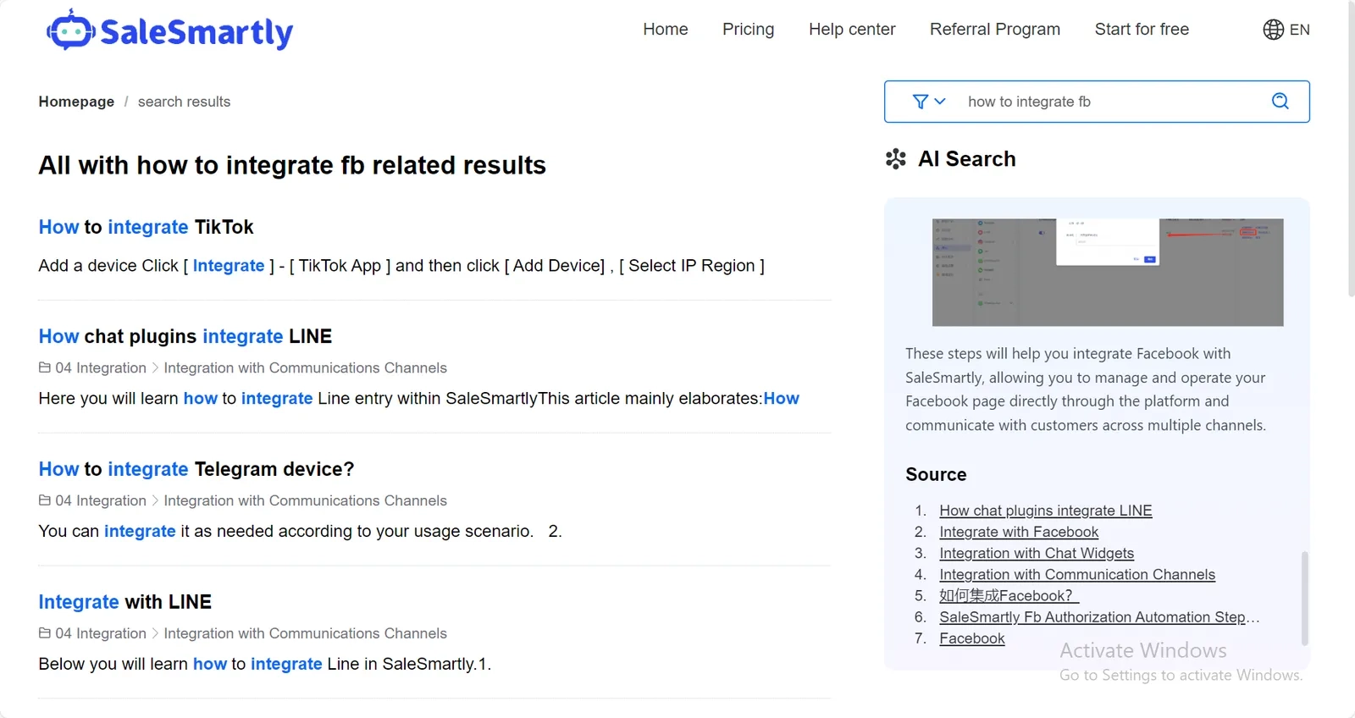
Task: Open source link 'How chat plugins integrate LINE'
Action: coord(1046,511)
